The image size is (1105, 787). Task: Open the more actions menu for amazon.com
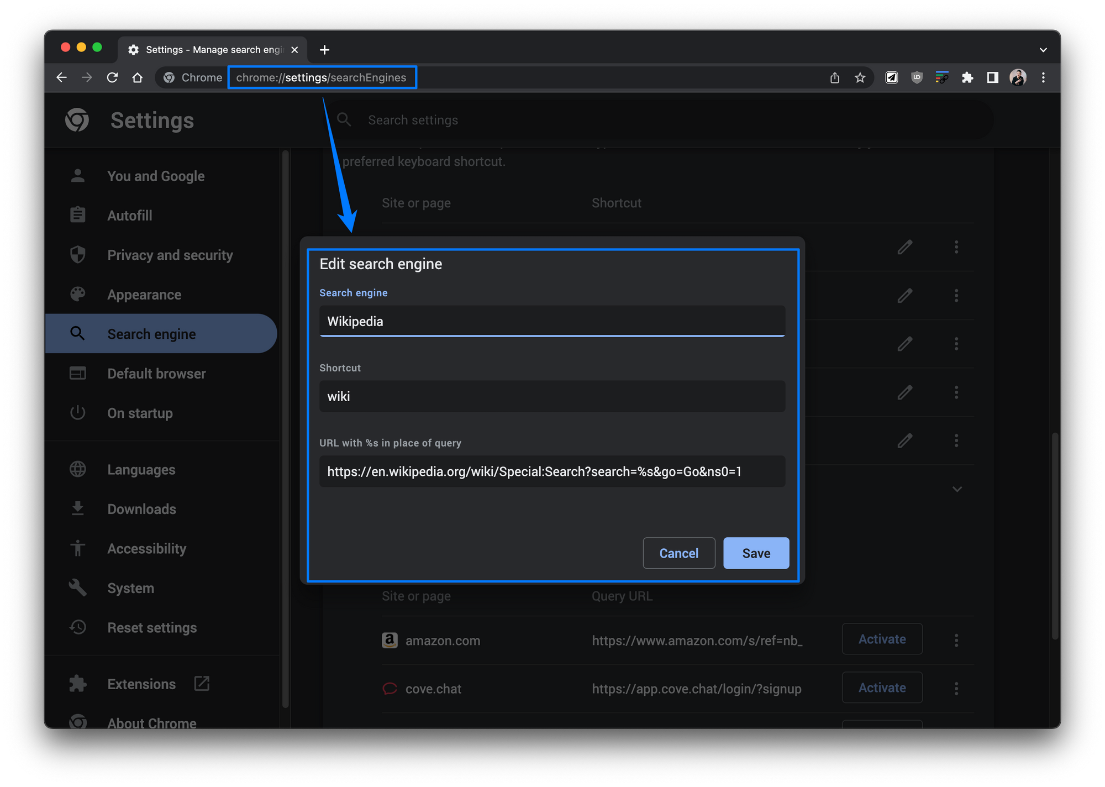point(956,641)
